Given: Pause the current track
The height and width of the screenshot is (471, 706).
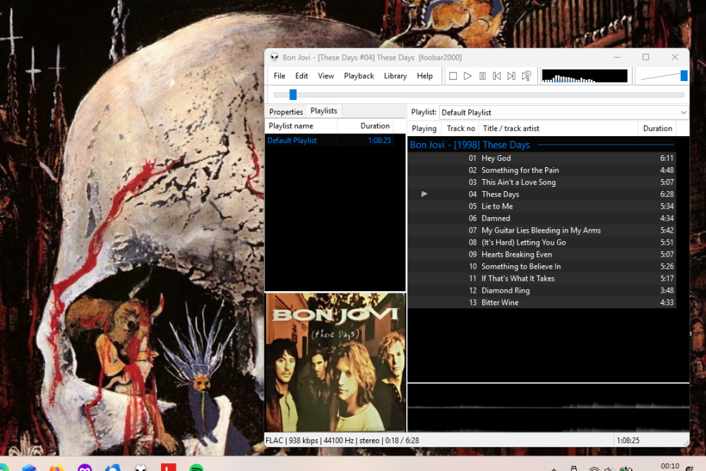Looking at the screenshot, I should [x=482, y=76].
